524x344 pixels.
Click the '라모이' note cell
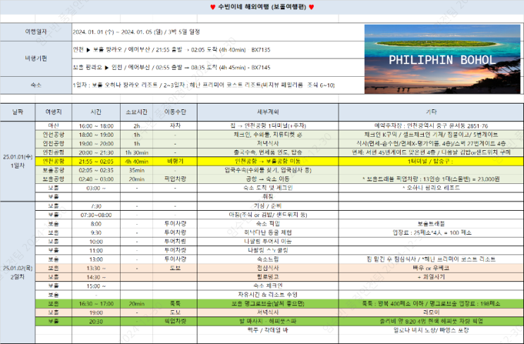(x=431, y=312)
